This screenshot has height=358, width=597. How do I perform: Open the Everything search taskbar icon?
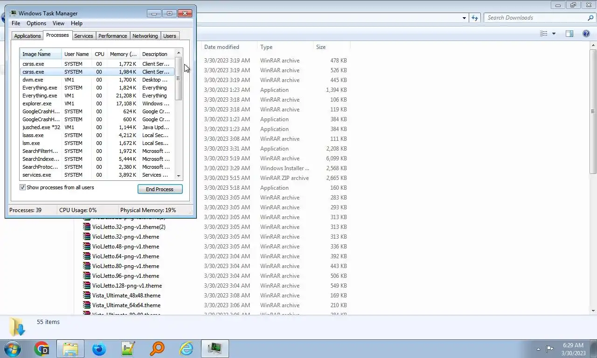[x=157, y=349]
